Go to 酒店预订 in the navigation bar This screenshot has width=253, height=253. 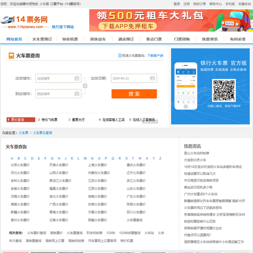point(126,39)
